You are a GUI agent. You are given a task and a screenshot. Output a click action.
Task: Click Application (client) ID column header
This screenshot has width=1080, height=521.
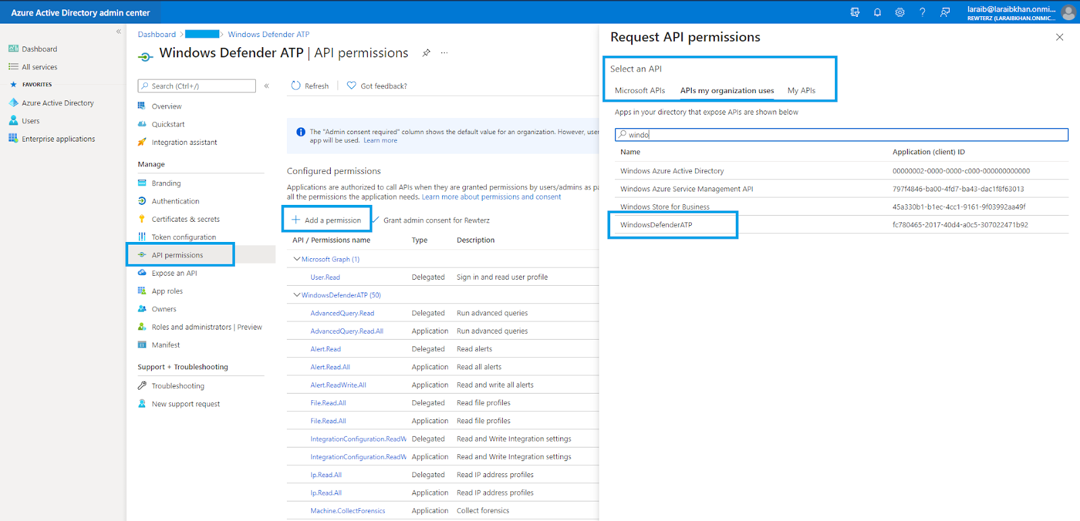tap(929, 152)
